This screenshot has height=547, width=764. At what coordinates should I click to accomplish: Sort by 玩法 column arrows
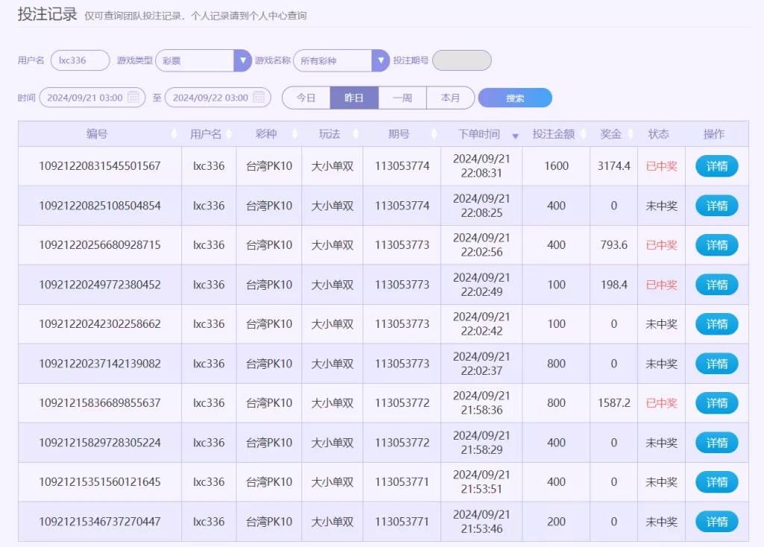356,134
